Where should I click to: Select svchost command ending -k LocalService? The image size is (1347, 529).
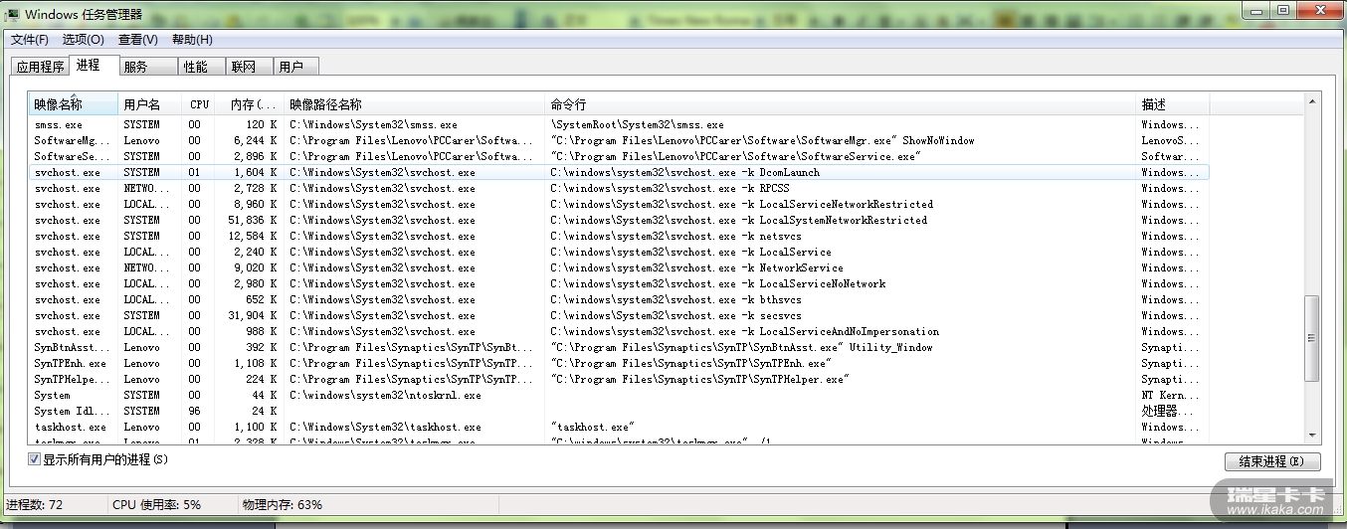click(690, 253)
